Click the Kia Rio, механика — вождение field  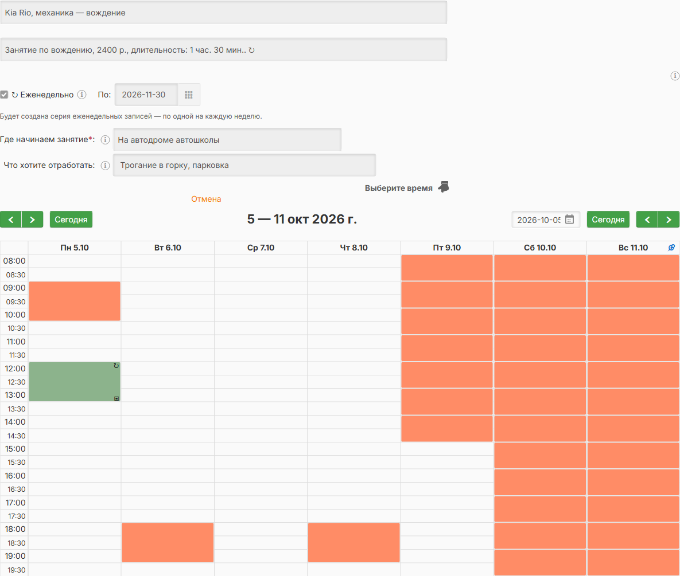pyautogui.click(x=223, y=13)
